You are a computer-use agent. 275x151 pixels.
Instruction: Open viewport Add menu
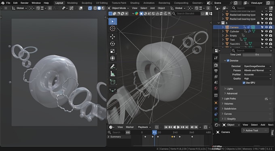tap(152, 8)
